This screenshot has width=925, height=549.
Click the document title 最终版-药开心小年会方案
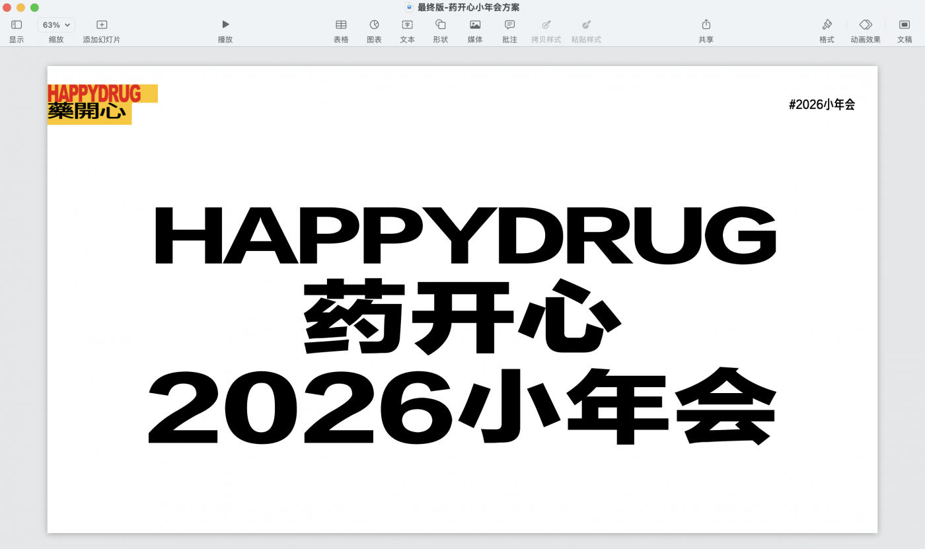pos(468,7)
